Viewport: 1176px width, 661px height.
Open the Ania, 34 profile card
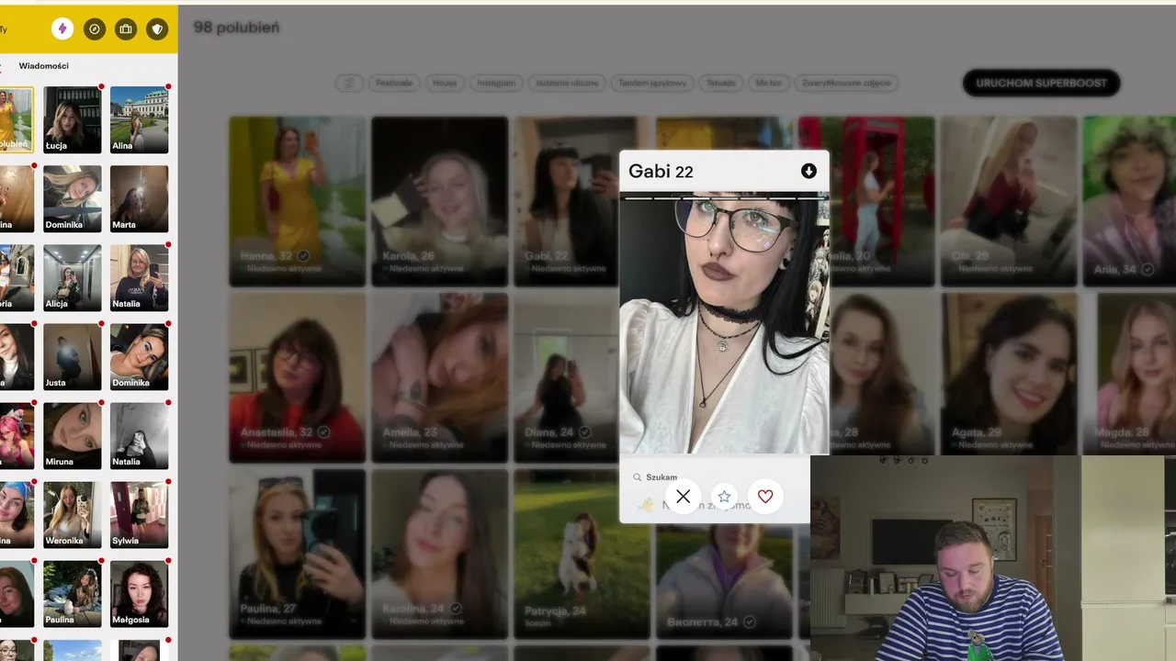(x=1129, y=201)
